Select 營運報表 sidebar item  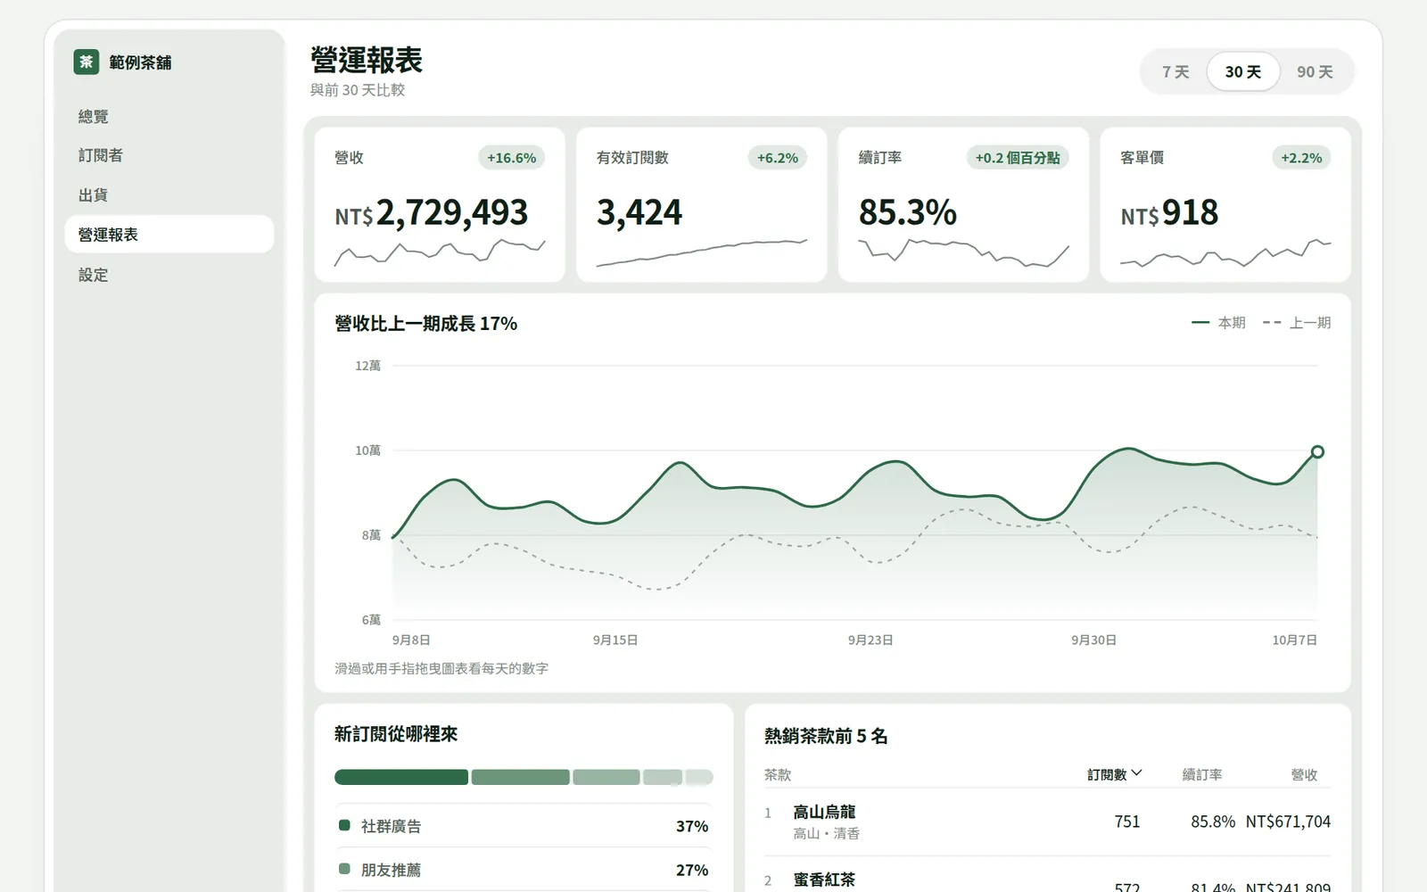169,234
